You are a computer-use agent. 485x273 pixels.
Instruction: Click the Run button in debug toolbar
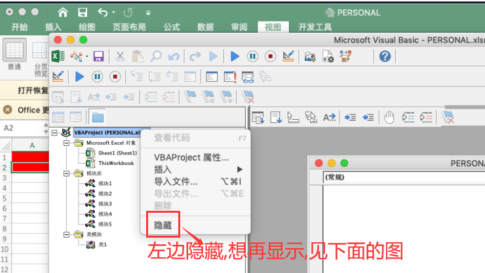(x=80, y=77)
